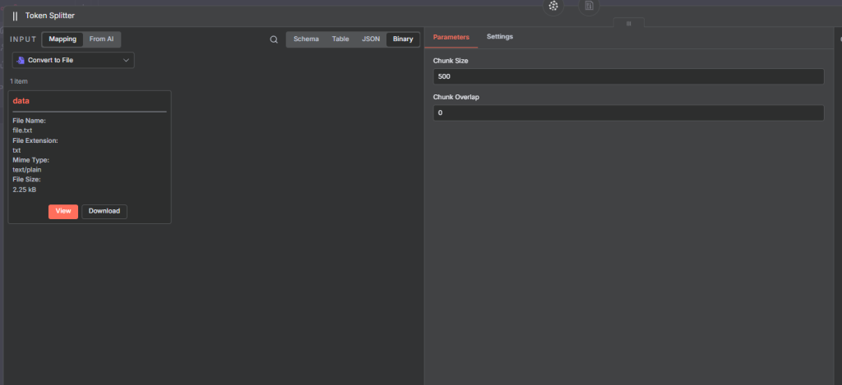Click the round vector store node icon at top
The height and width of the screenshot is (385, 842).
pyautogui.click(x=553, y=7)
